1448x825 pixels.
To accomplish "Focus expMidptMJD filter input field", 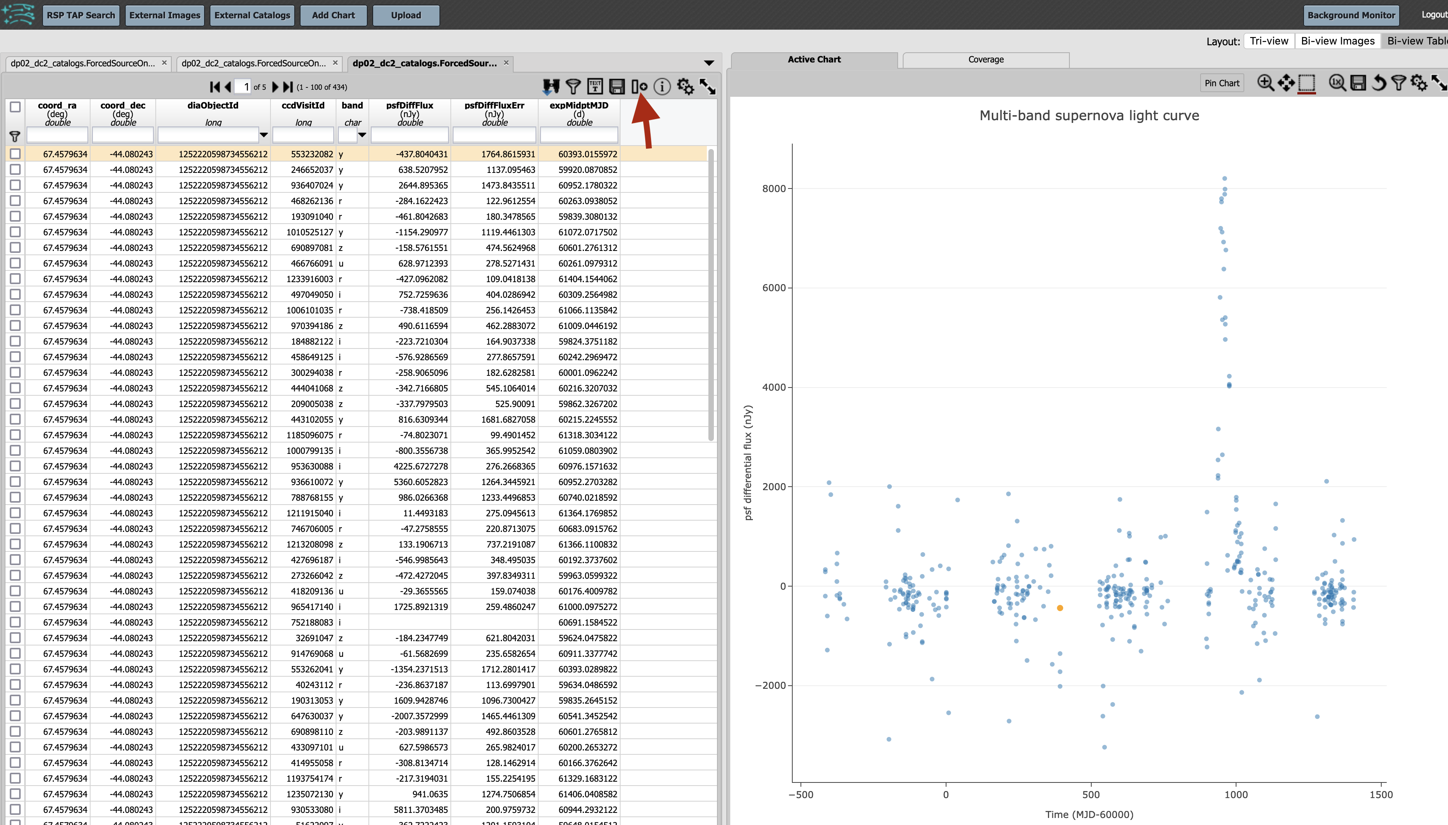I will pyautogui.click(x=579, y=135).
